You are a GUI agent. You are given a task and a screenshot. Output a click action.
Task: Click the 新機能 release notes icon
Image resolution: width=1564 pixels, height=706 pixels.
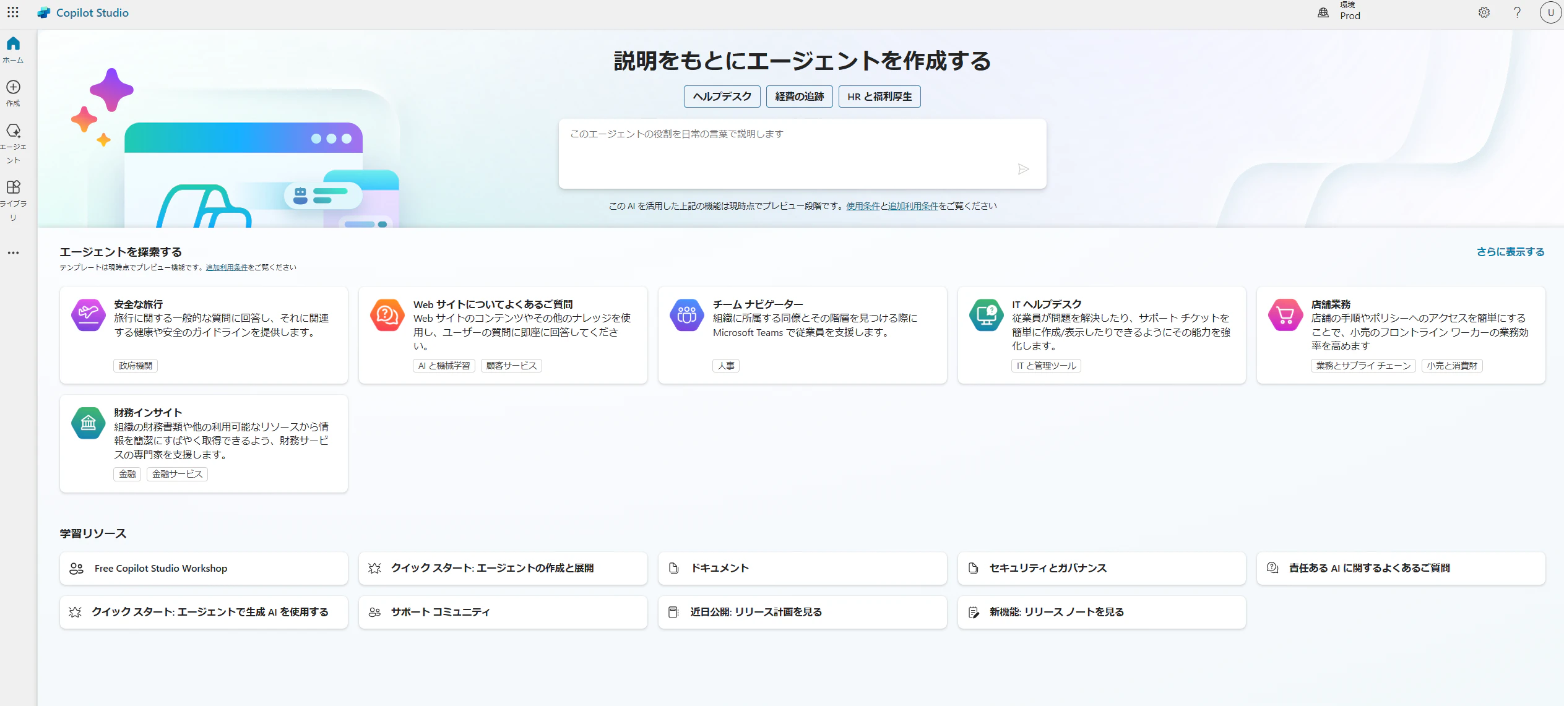click(973, 612)
